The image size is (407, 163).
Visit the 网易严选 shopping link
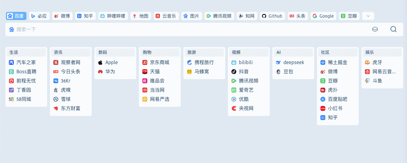[159, 99]
